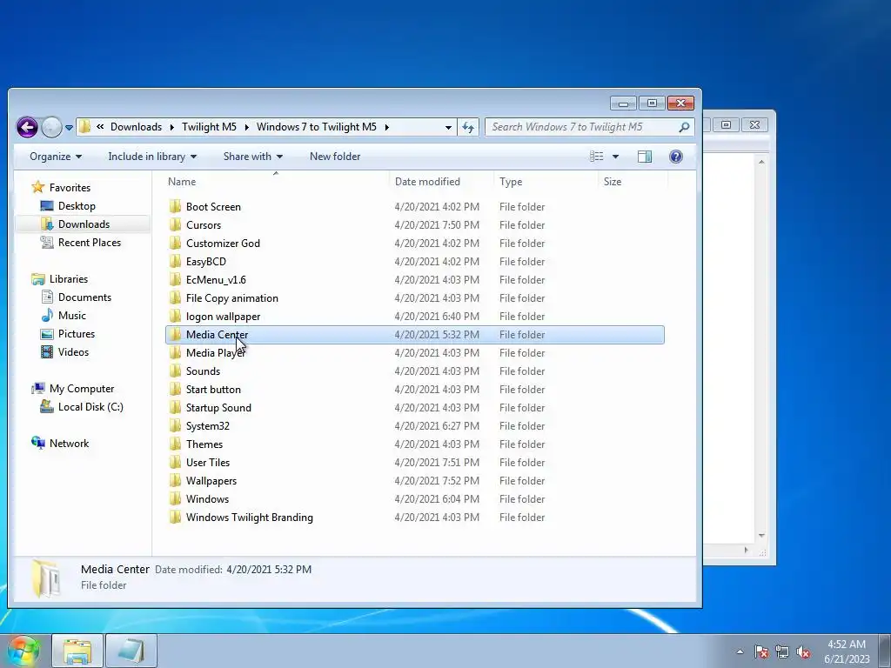Click the Wallpapers folder name
Image resolution: width=891 pixels, height=668 pixels.
[x=211, y=480]
